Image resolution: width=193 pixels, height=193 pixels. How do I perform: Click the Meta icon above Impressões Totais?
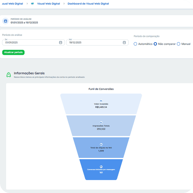tap(101, 123)
